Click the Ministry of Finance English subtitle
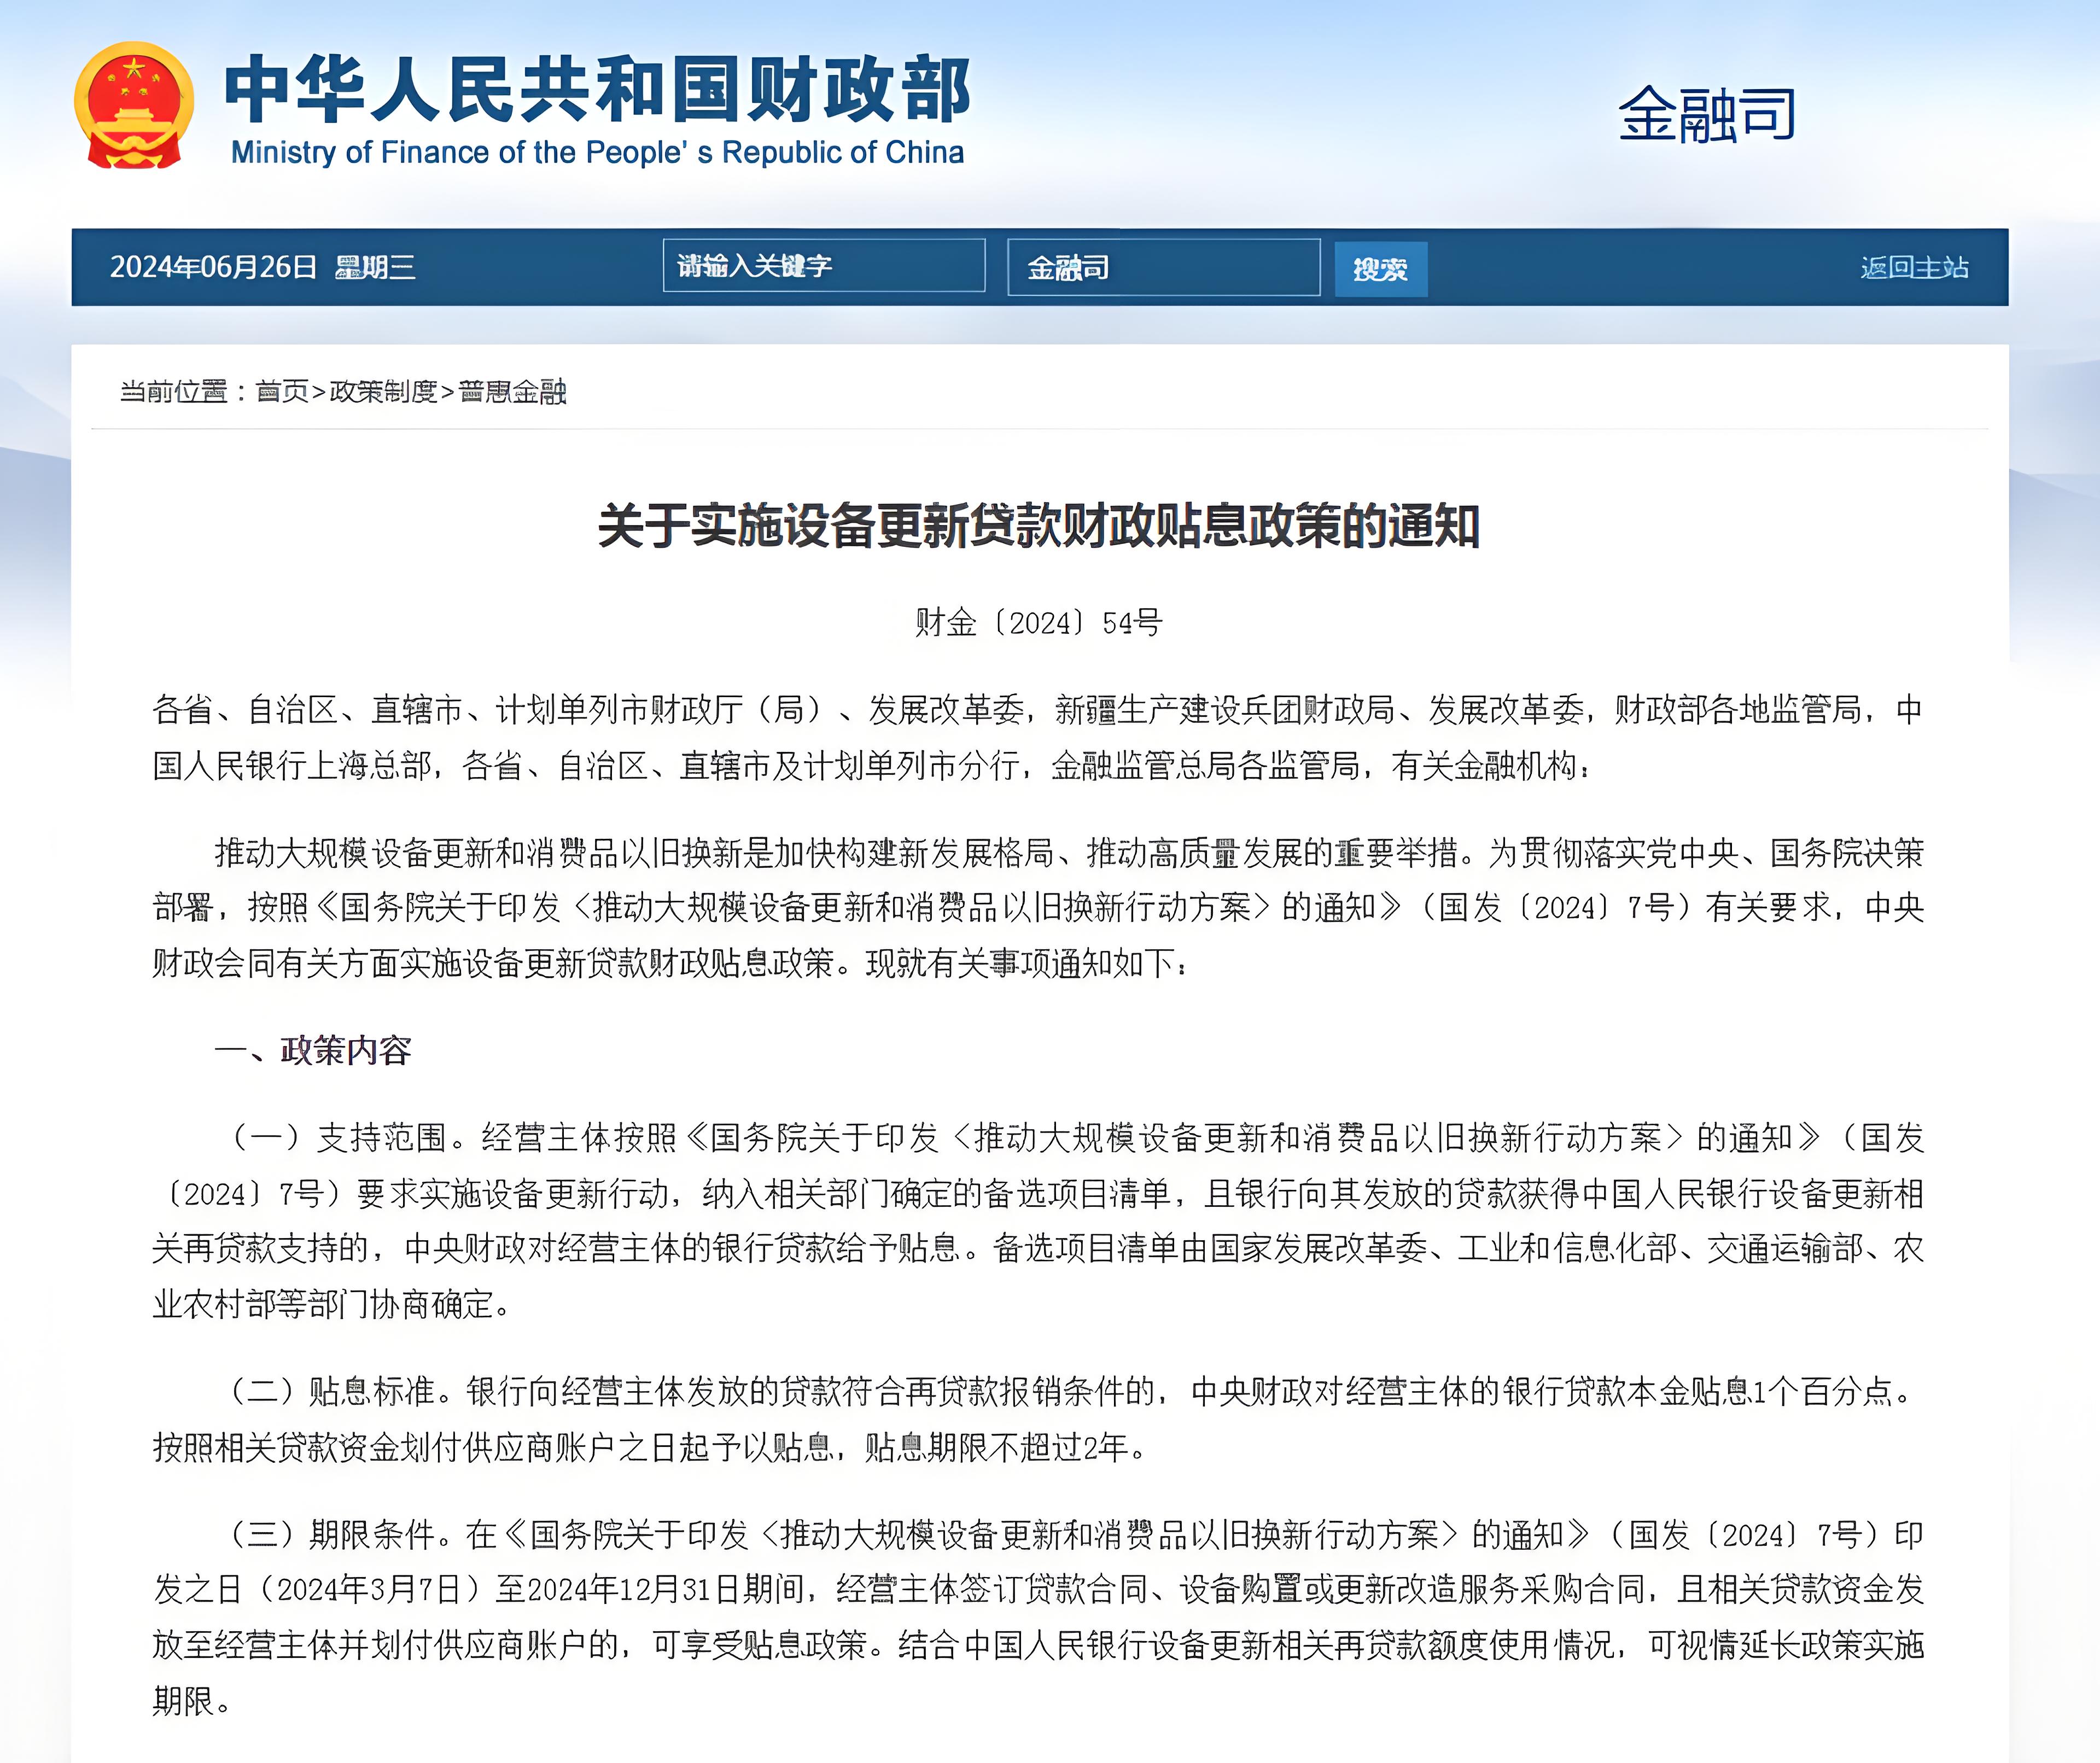2100x1763 pixels. (x=597, y=152)
